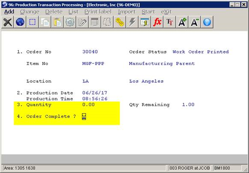Open the gear settings toolbar icon
Image resolution: width=249 pixels, height=173 pixels.
(x=70, y=22)
